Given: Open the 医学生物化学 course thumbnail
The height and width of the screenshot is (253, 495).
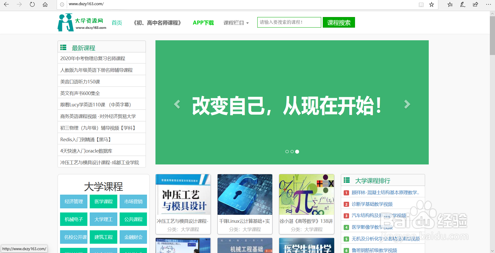Looking at the screenshot, I should [307, 246].
